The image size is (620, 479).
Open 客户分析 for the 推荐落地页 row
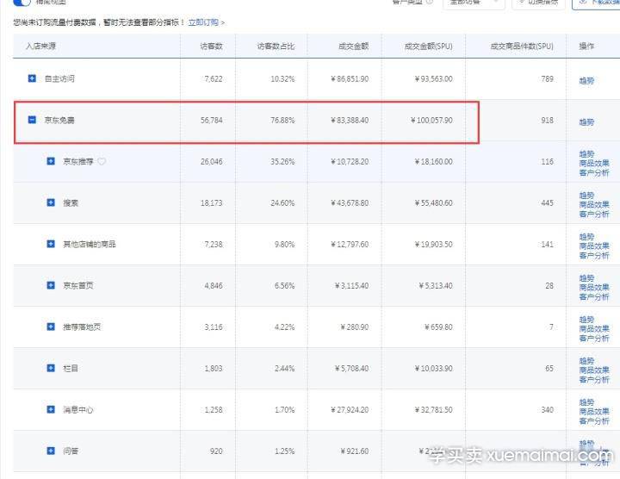(x=594, y=339)
